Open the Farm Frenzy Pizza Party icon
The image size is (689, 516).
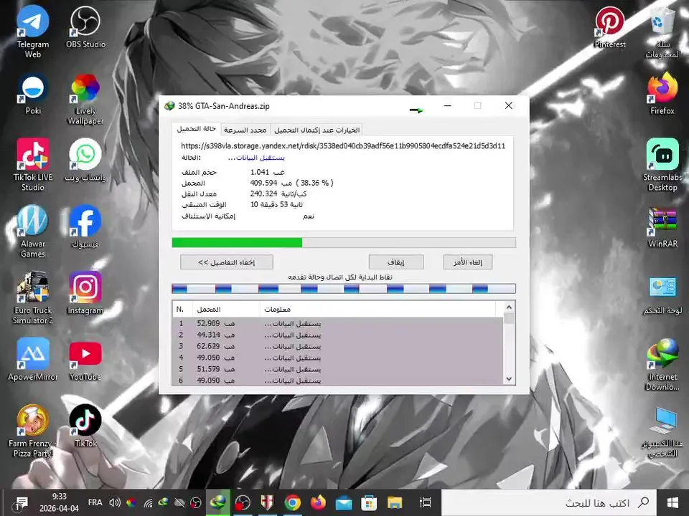tap(32, 431)
